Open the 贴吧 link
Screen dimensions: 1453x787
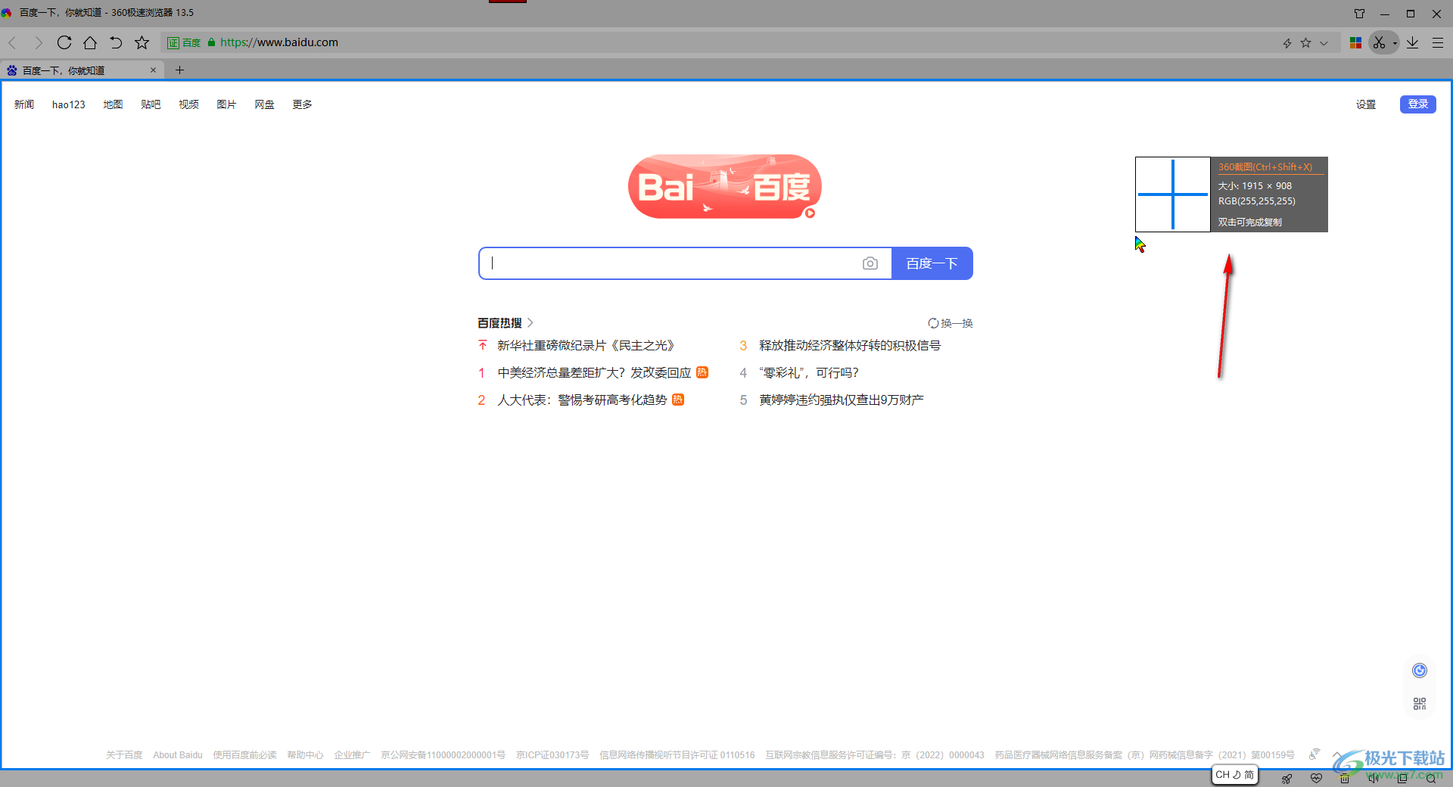[x=151, y=104]
